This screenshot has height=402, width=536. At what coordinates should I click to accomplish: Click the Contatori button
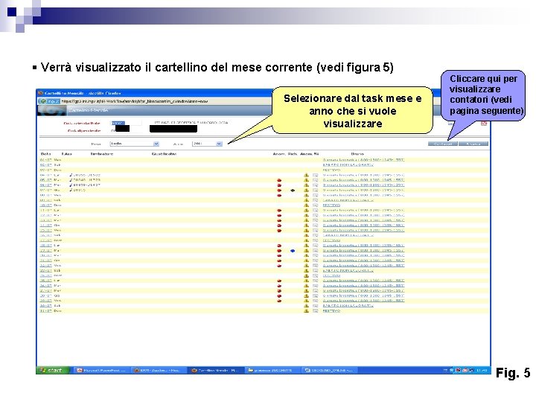pyautogui.click(x=443, y=144)
